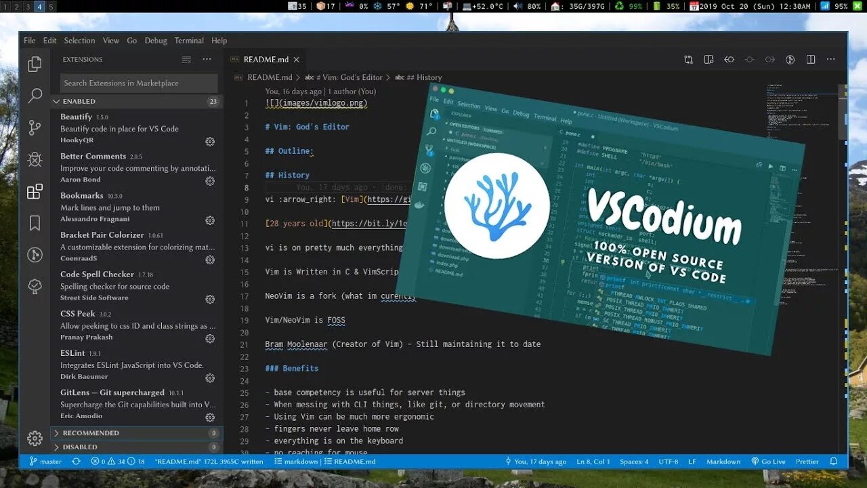Open the Explorer view in activity bar
This screenshot has width=867, height=488.
click(35, 65)
